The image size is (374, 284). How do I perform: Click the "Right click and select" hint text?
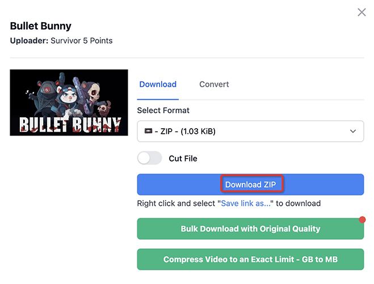(x=176, y=204)
